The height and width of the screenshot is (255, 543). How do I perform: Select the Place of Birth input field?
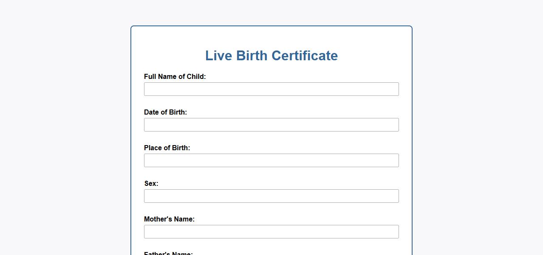271,160
